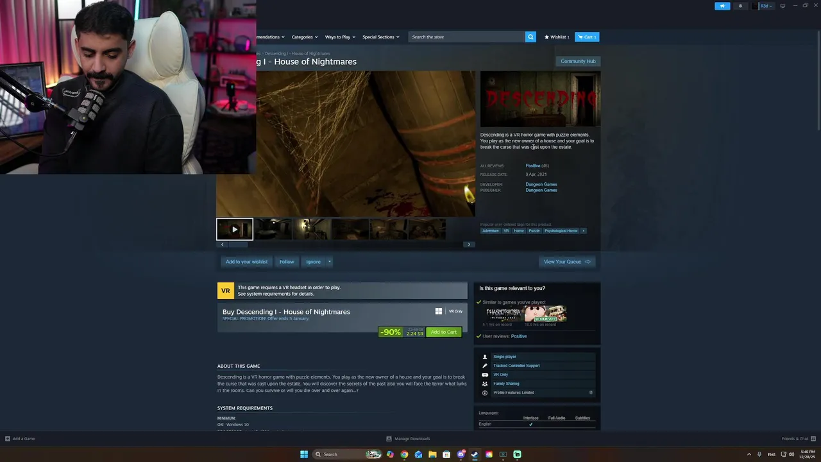The width and height of the screenshot is (821, 462).
Task: Open Manage Downloads in the bottom bar
Action: [x=409, y=439]
